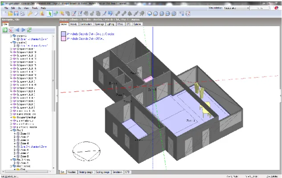Viewport: 282px width, 178px height.
Task: Click the zone icon beside Zone 11
Action: click(18, 134)
